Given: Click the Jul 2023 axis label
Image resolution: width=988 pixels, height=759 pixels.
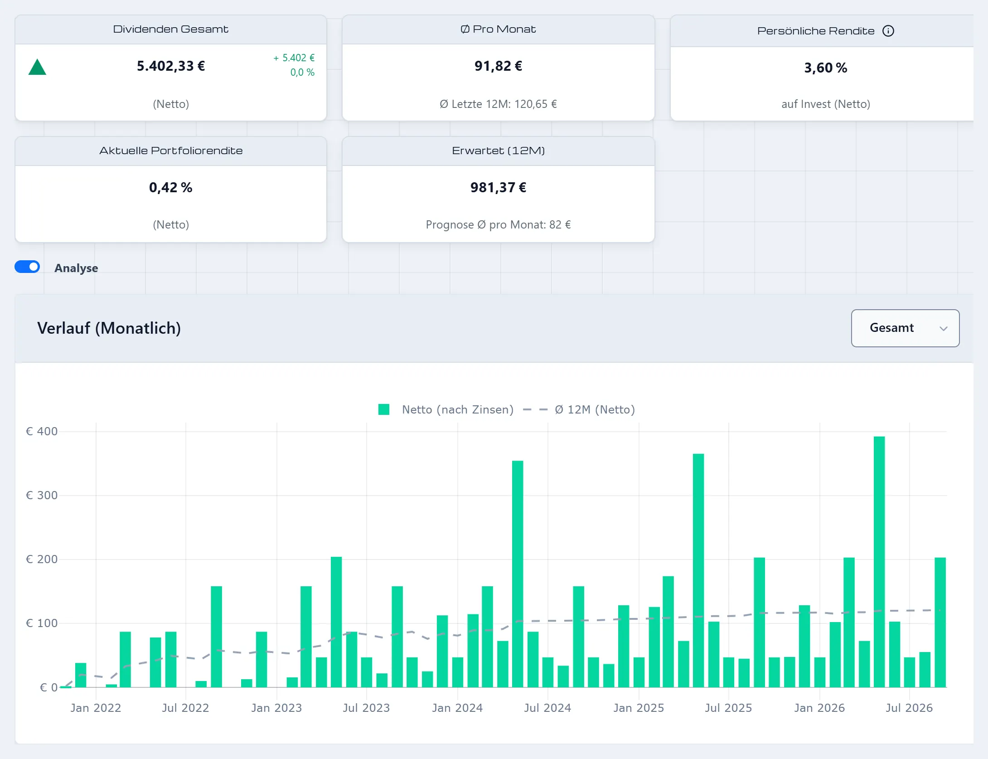Looking at the screenshot, I should coord(366,708).
